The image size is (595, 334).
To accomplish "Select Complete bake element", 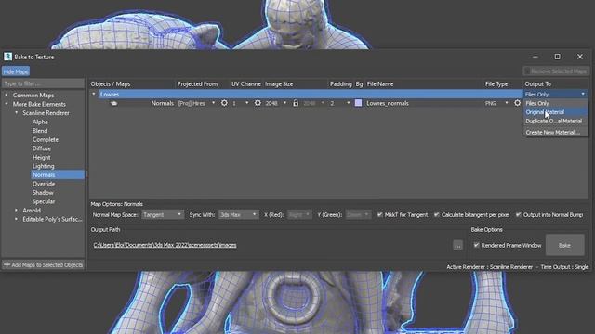I will pos(46,139).
